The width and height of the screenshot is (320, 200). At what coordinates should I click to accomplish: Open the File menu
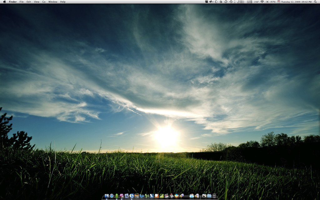click(x=22, y=2)
